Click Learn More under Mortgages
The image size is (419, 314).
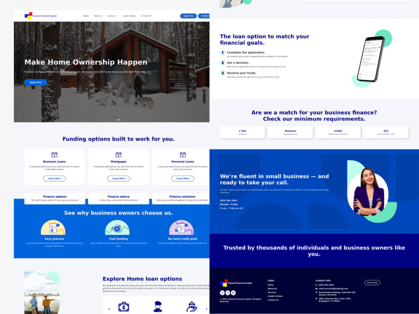tap(119, 178)
